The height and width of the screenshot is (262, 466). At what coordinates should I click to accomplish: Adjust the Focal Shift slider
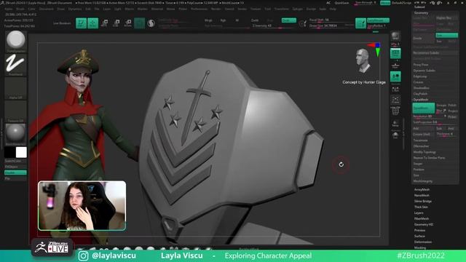tap(331, 20)
